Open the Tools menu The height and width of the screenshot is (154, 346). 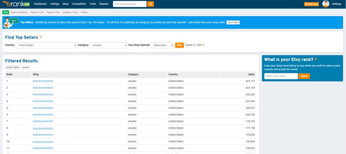[93, 4]
